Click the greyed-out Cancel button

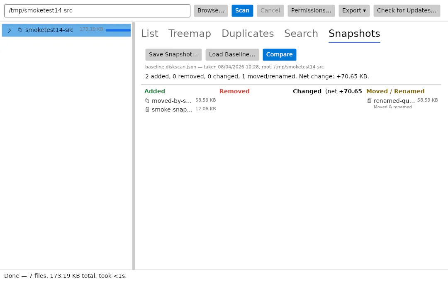[270, 10]
